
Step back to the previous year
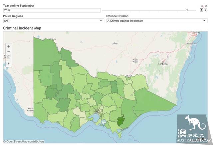(201, 10)
